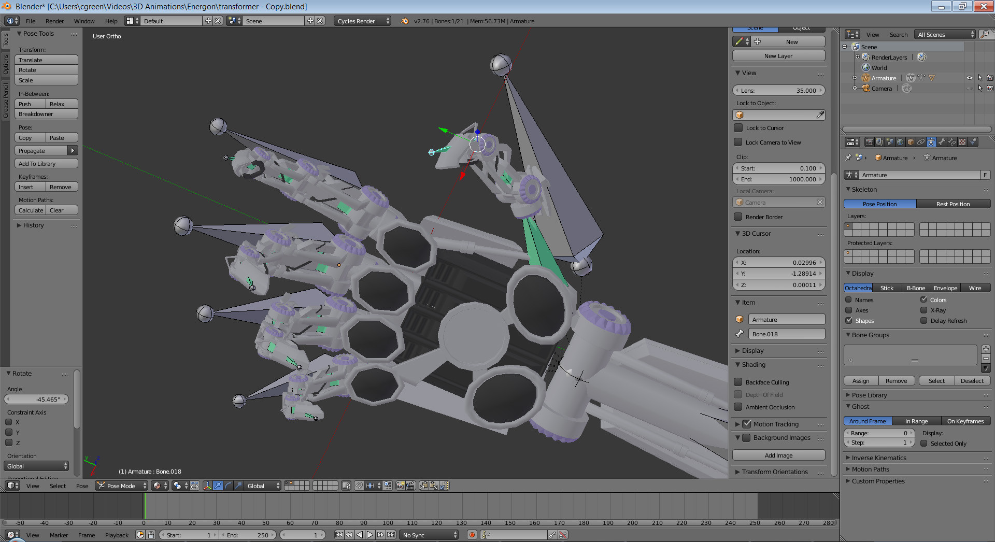995x542 pixels.
Task: Open the Texture properties tab (checker icon)
Action: tap(962, 142)
